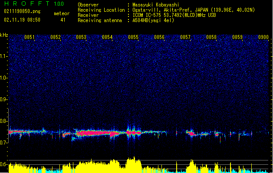Click the 'Receiving antenna' field label
The height and width of the screenshot is (173, 273).
click(x=100, y=20)
